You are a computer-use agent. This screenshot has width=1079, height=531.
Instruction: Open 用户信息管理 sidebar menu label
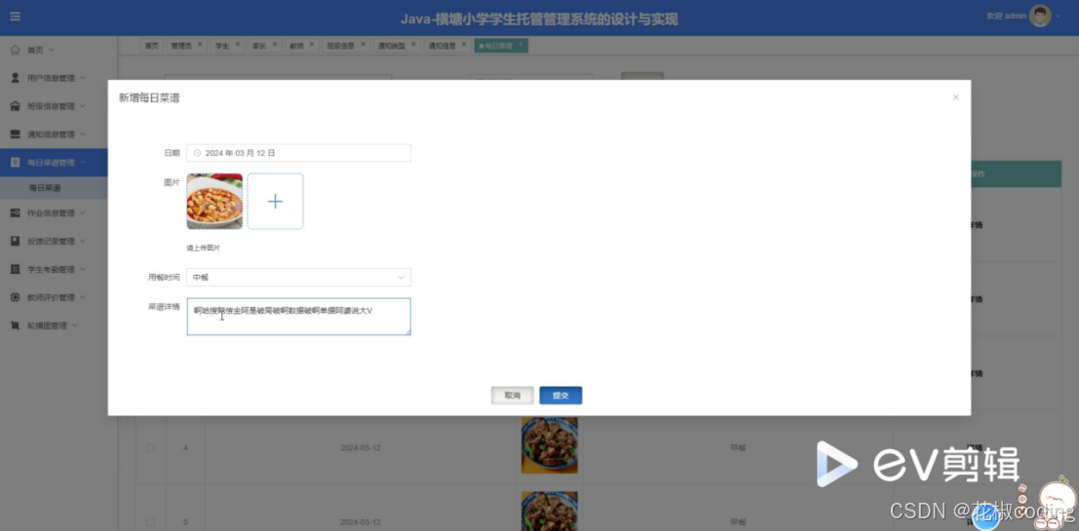tap(51, 78)
